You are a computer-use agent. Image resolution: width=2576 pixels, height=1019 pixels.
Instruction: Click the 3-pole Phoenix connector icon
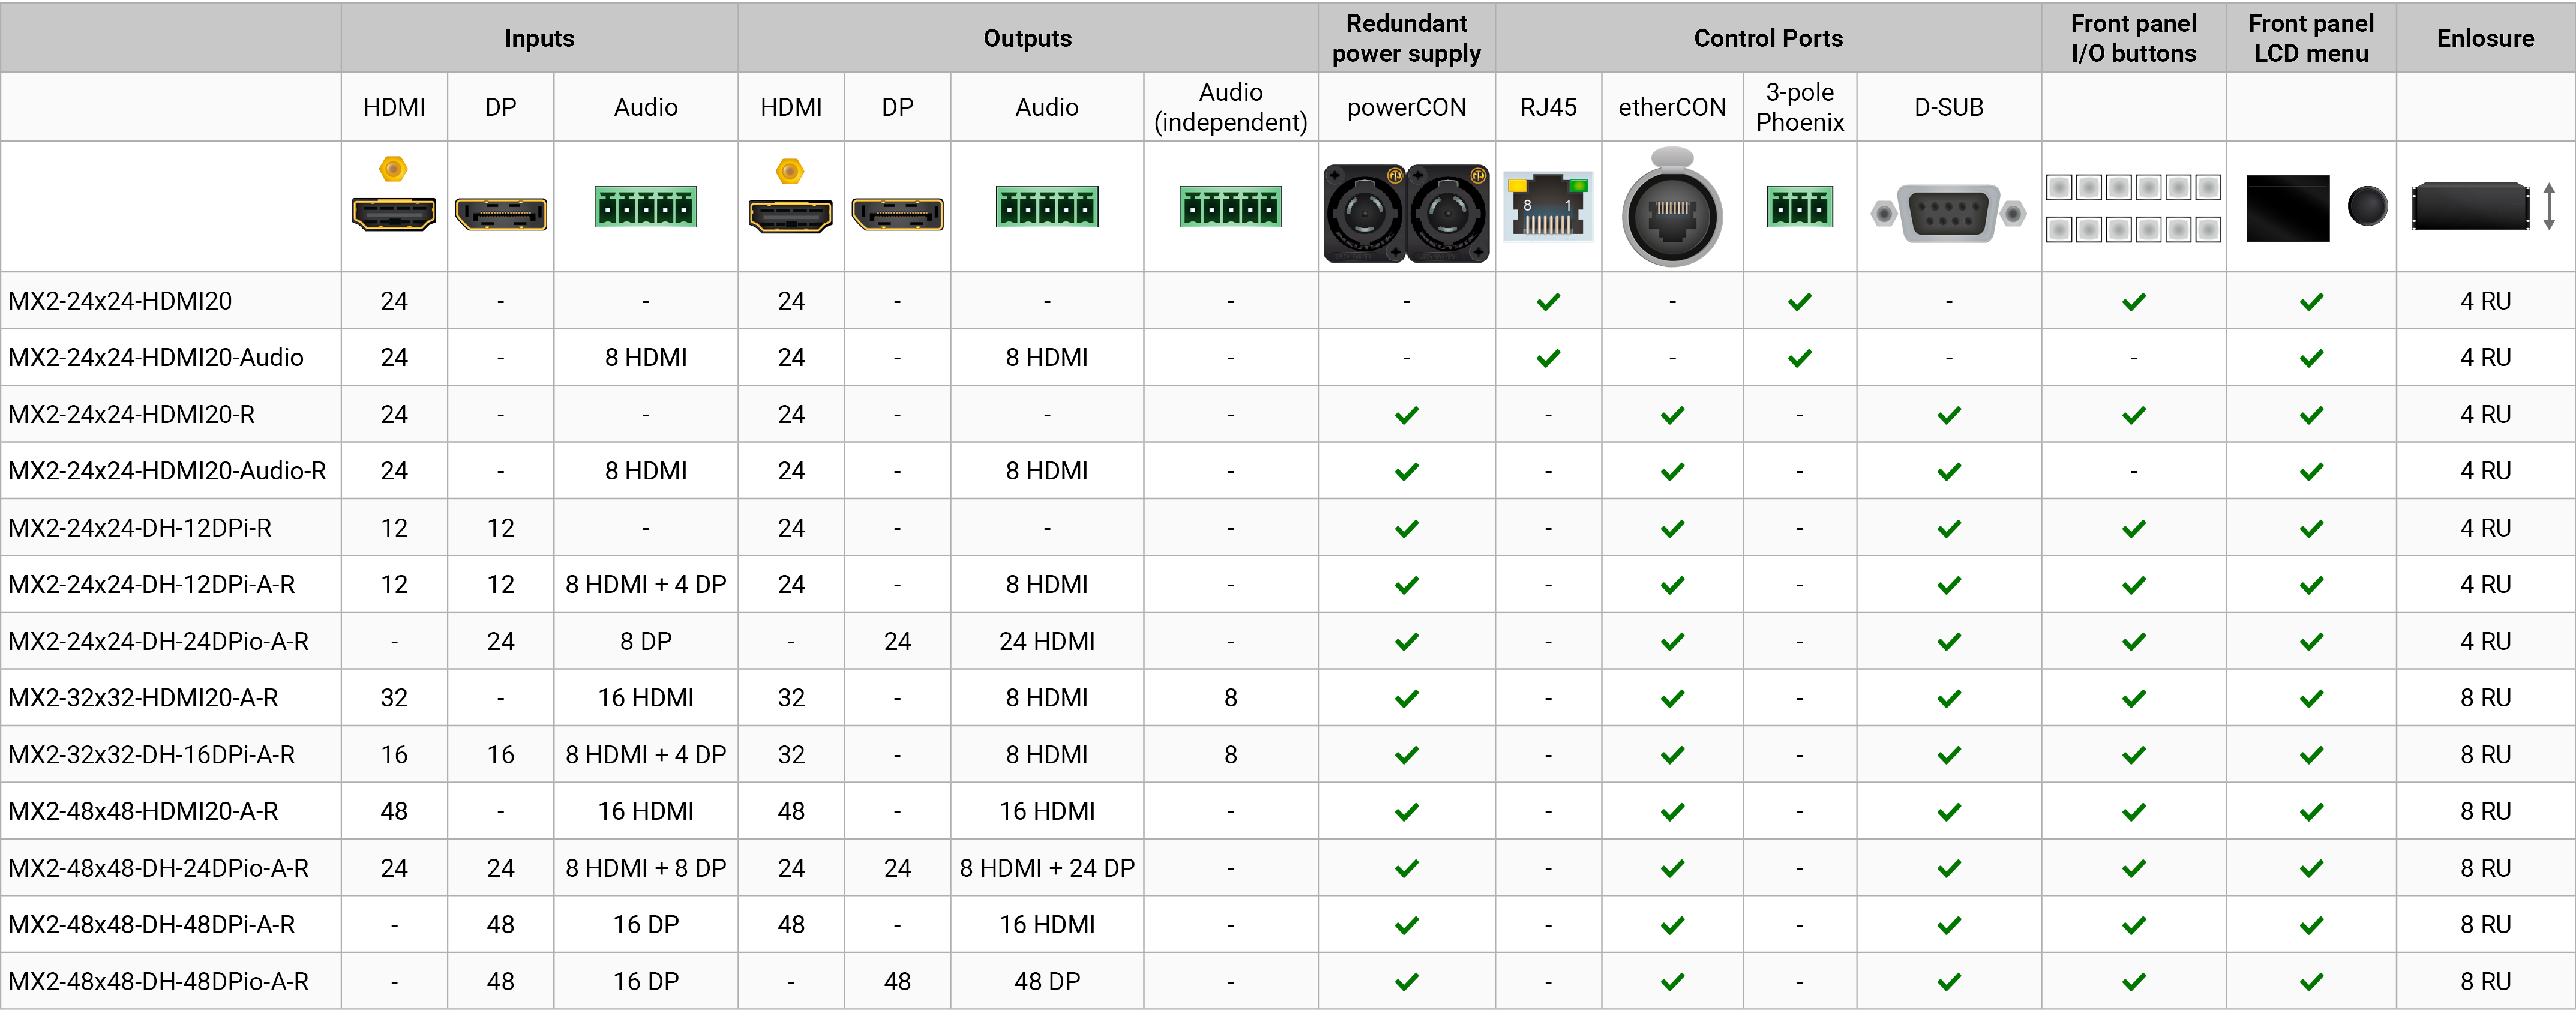tap(1799, 207)
